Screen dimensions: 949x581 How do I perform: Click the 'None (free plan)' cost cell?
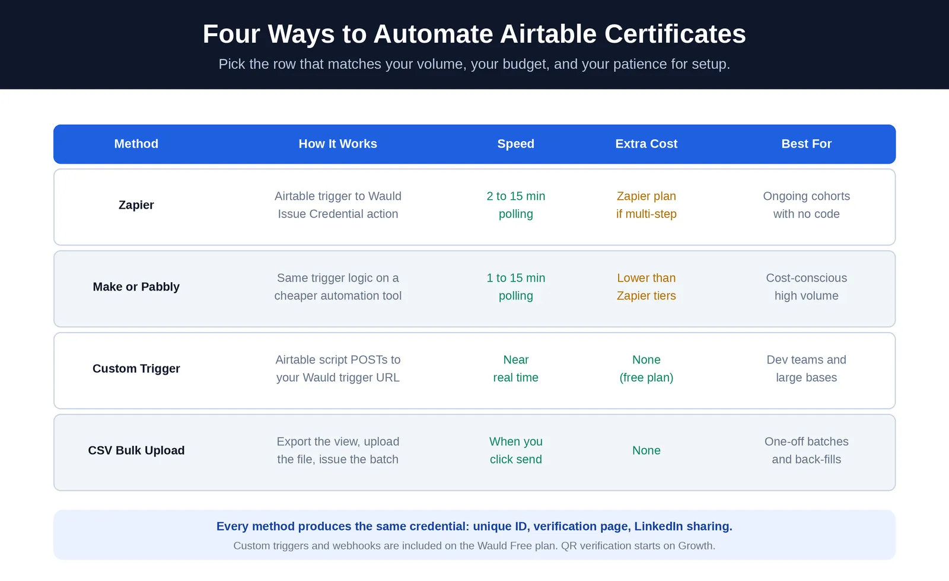coord(647,369)
